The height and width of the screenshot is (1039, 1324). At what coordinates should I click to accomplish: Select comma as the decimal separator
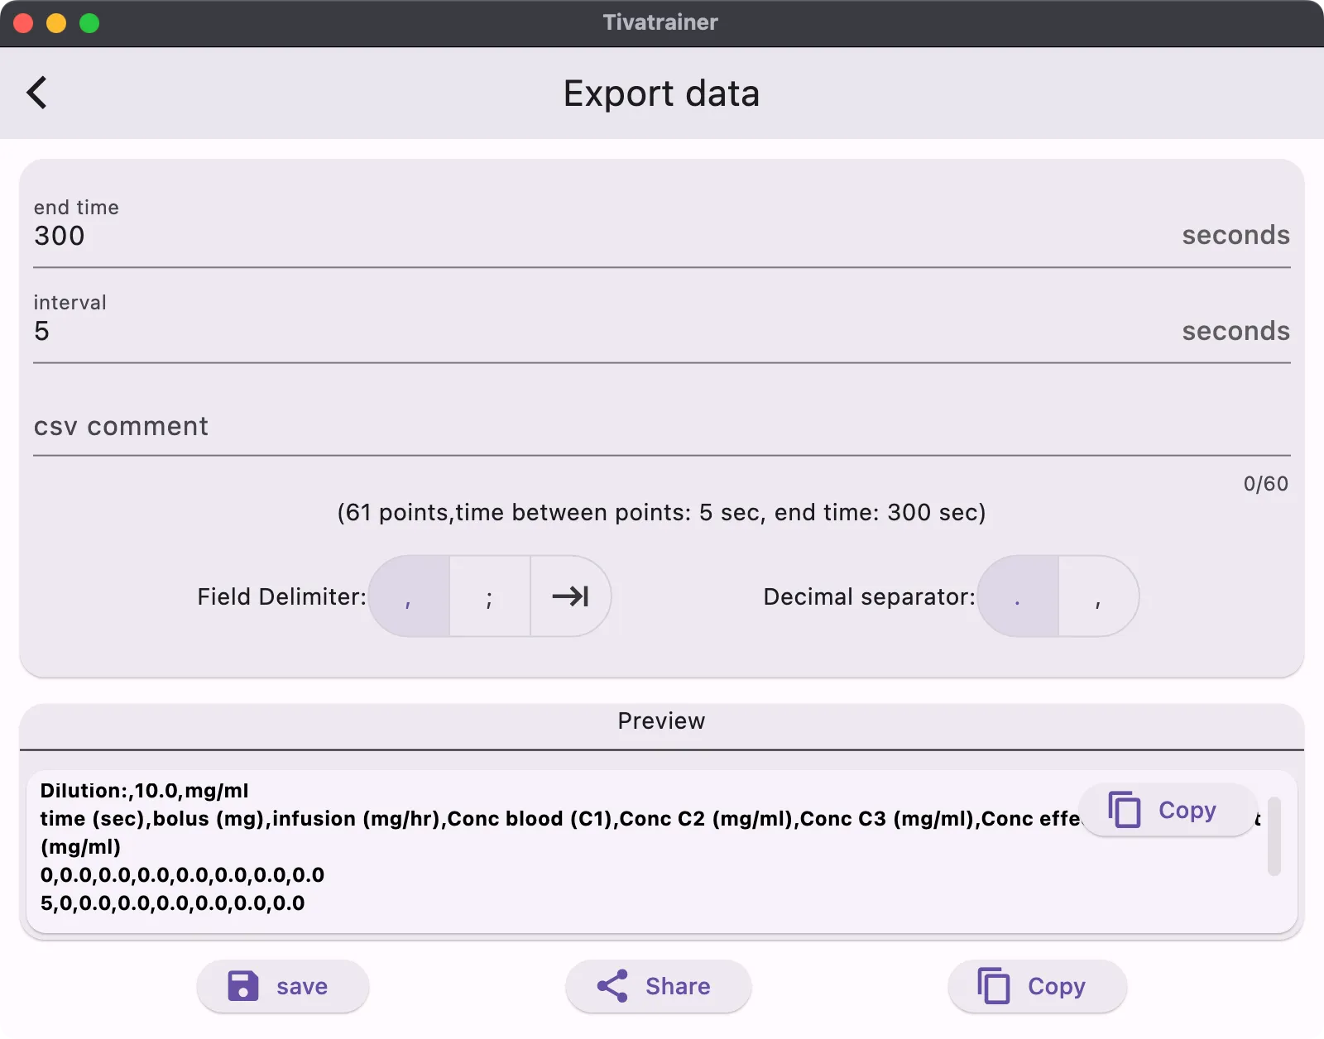(x=1098, y=596)
